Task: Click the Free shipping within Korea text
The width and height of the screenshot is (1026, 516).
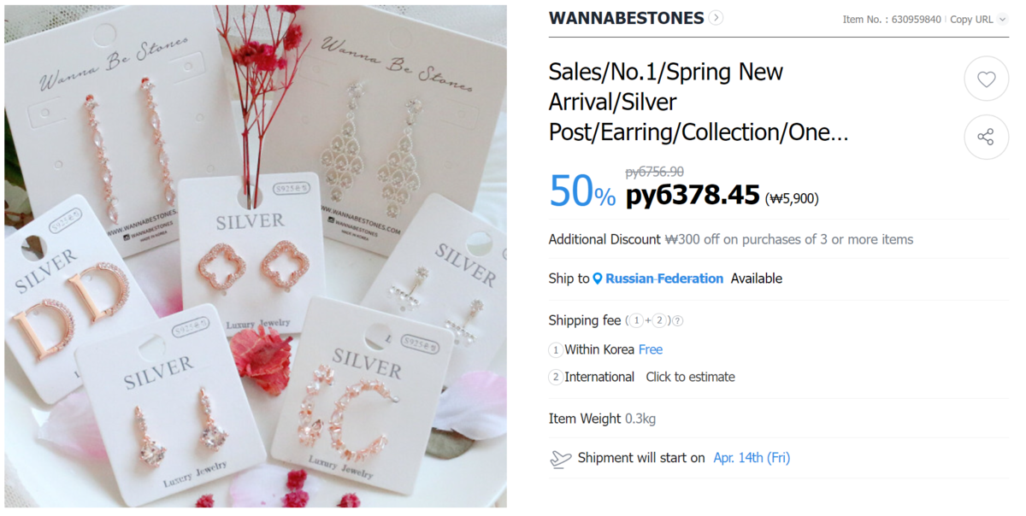Action: click(651, 349)
